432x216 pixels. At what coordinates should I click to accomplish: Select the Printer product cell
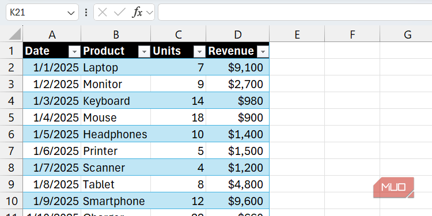pos(116,151)
